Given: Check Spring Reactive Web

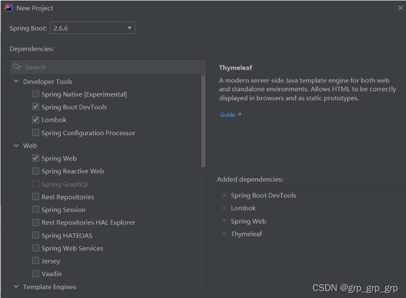Looking at the screenshot, I should 36,171.
